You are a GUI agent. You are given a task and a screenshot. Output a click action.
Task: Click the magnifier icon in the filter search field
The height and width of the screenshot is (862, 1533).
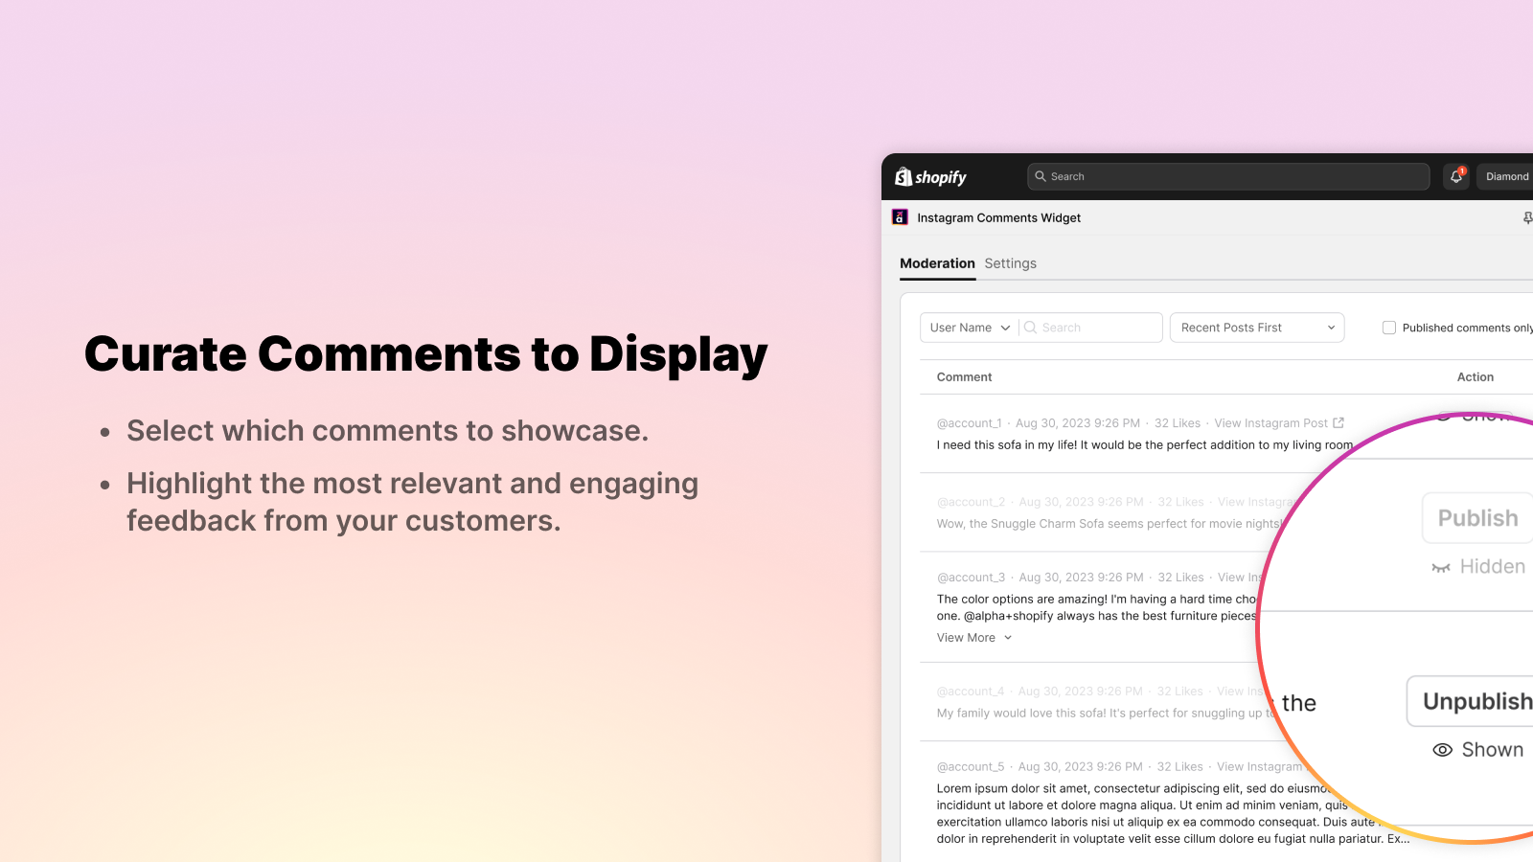[1030, 327]
